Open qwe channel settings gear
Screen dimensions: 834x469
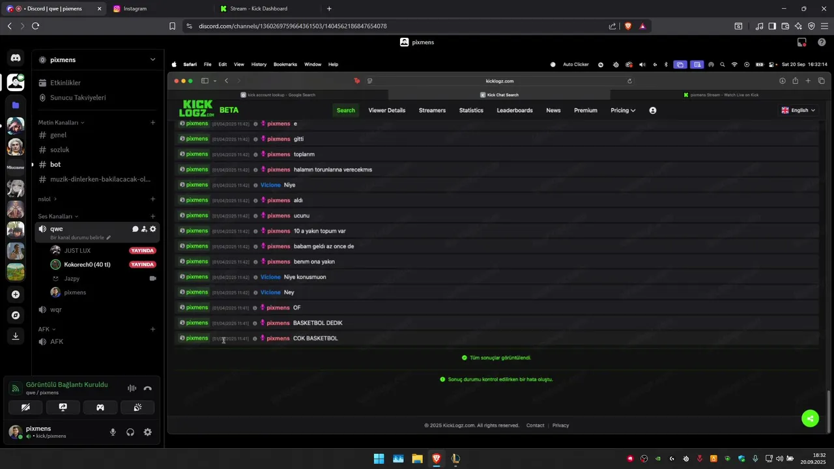[x=153, y=229]
